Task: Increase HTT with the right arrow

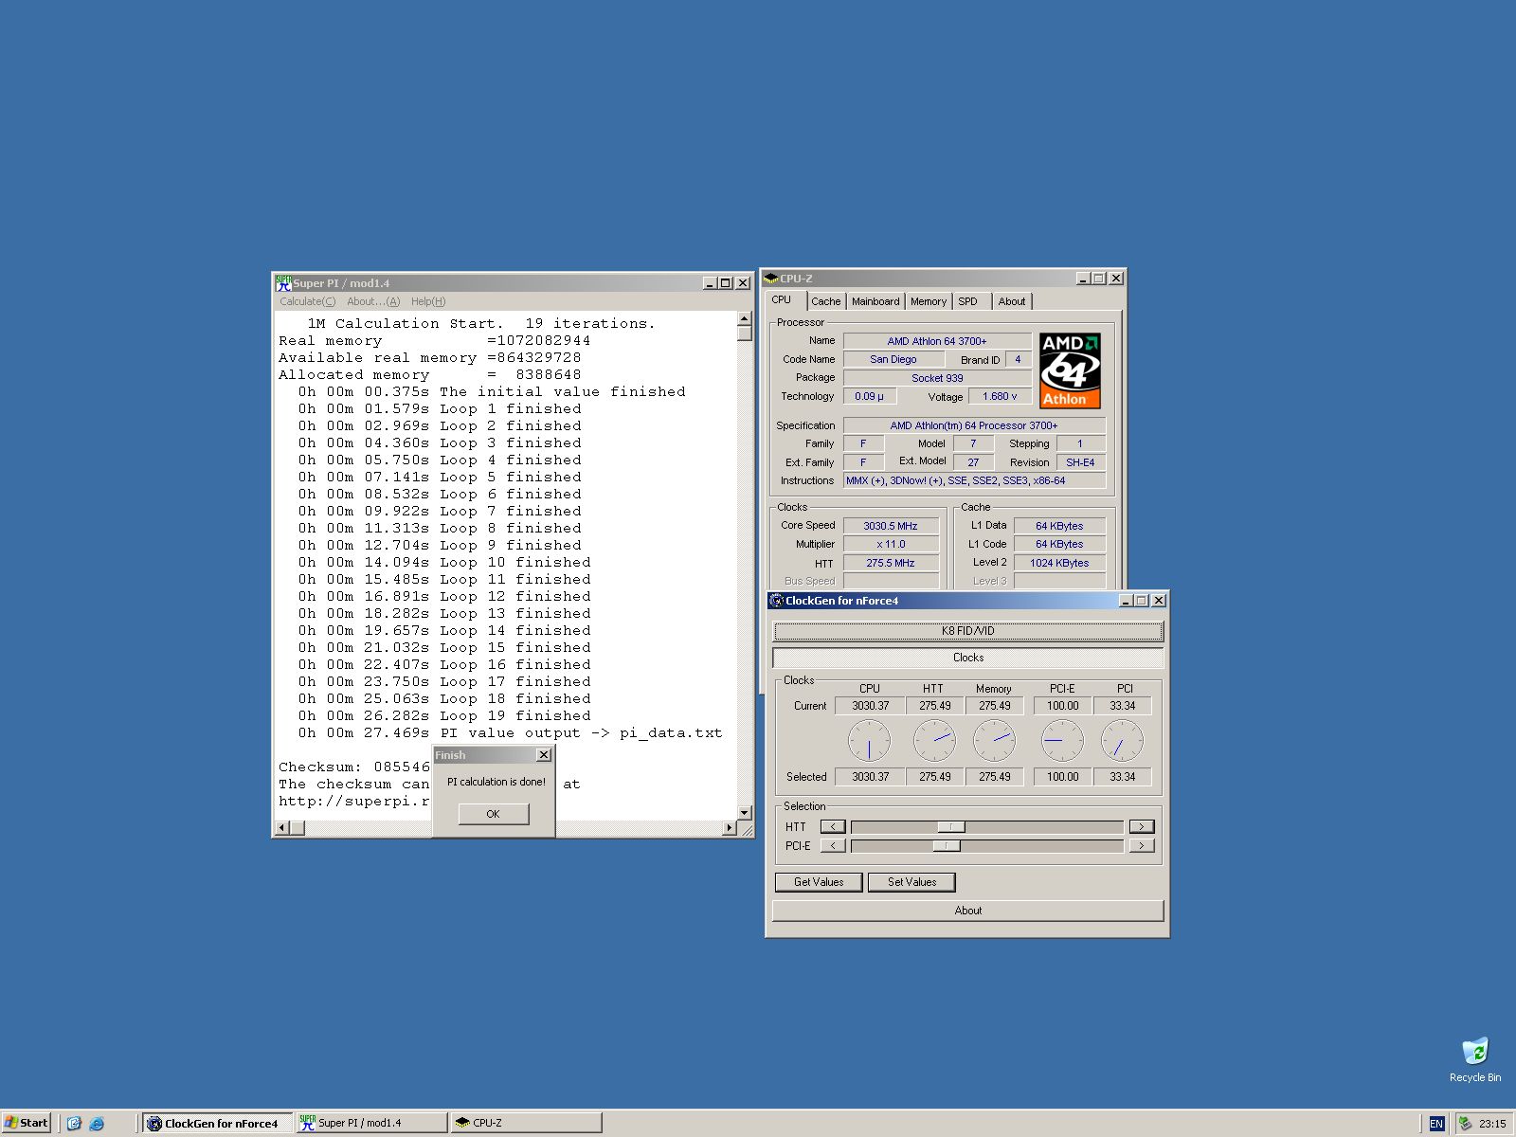Action: pyautogui.click(x=1142, y=827)
